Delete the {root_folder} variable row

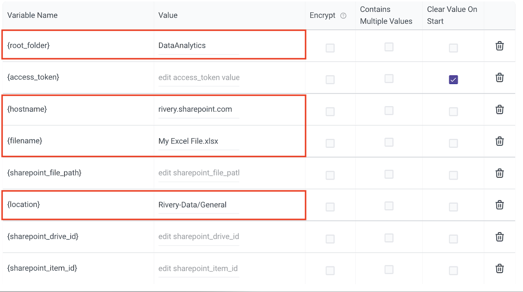499,46
